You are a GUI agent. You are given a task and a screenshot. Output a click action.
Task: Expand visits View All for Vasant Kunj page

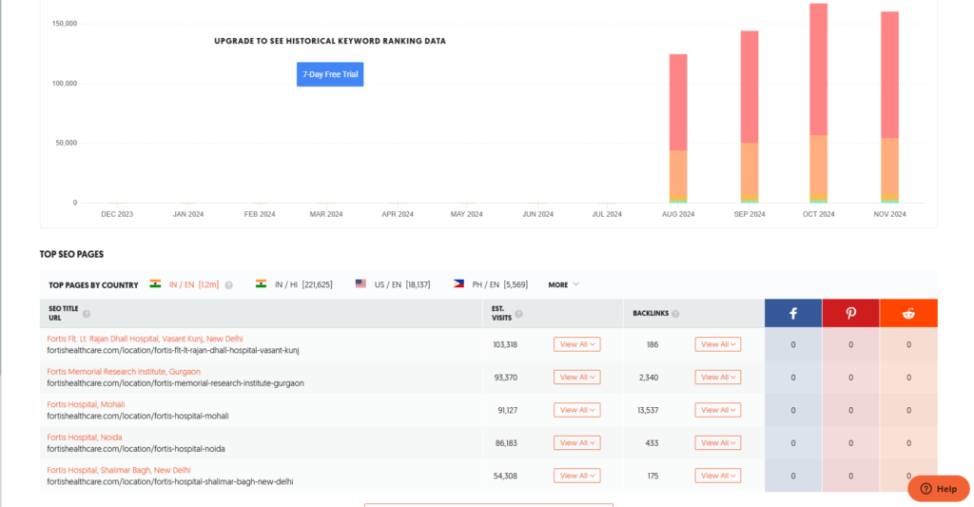click(576, 344)
